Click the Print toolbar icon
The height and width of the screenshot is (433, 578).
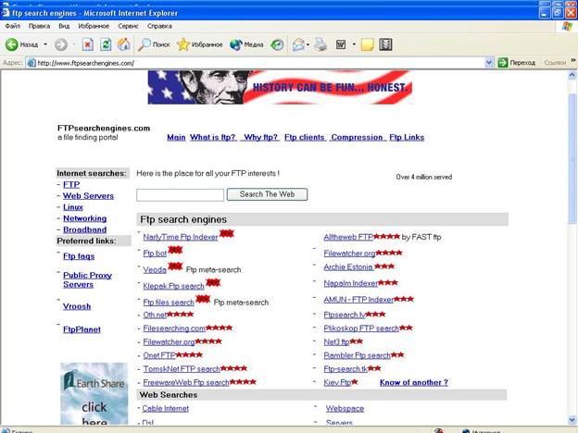click(x=320, y=44)
